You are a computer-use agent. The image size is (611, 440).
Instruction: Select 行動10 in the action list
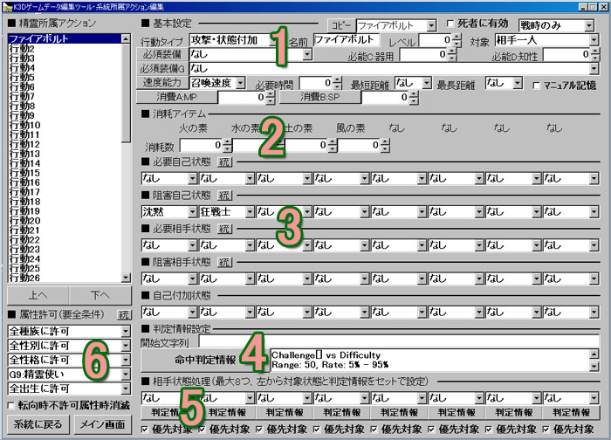tap(65, 125)
